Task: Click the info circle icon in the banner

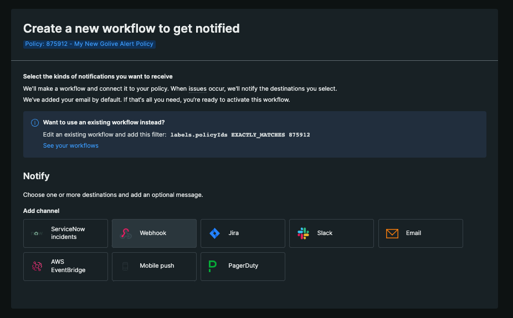Action: click(35, 123)
